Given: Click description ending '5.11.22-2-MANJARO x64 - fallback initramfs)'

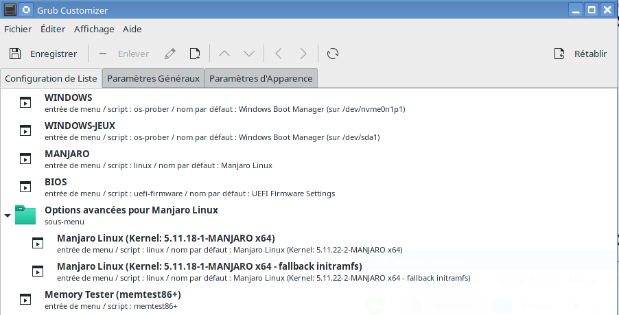Looking at the screenshot, I should [x=264, y=278].
